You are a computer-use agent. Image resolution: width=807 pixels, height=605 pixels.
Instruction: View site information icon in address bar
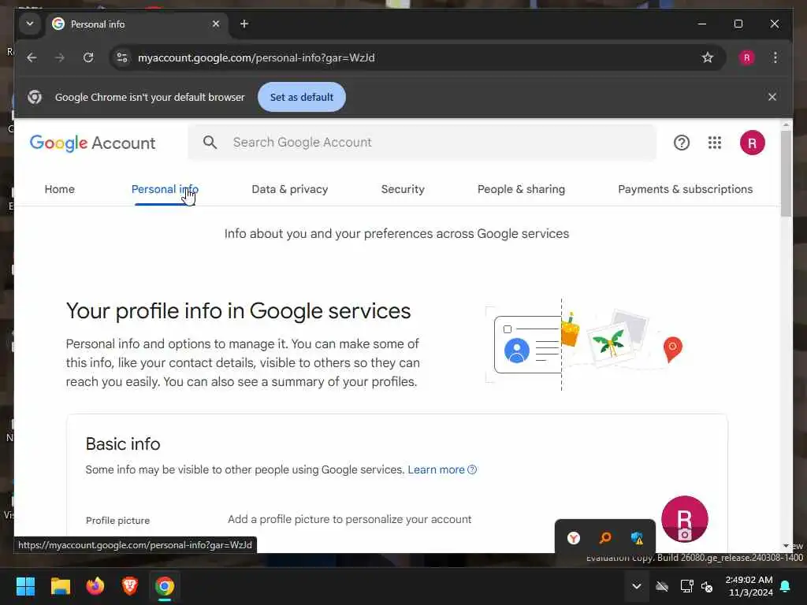[122, 58]
